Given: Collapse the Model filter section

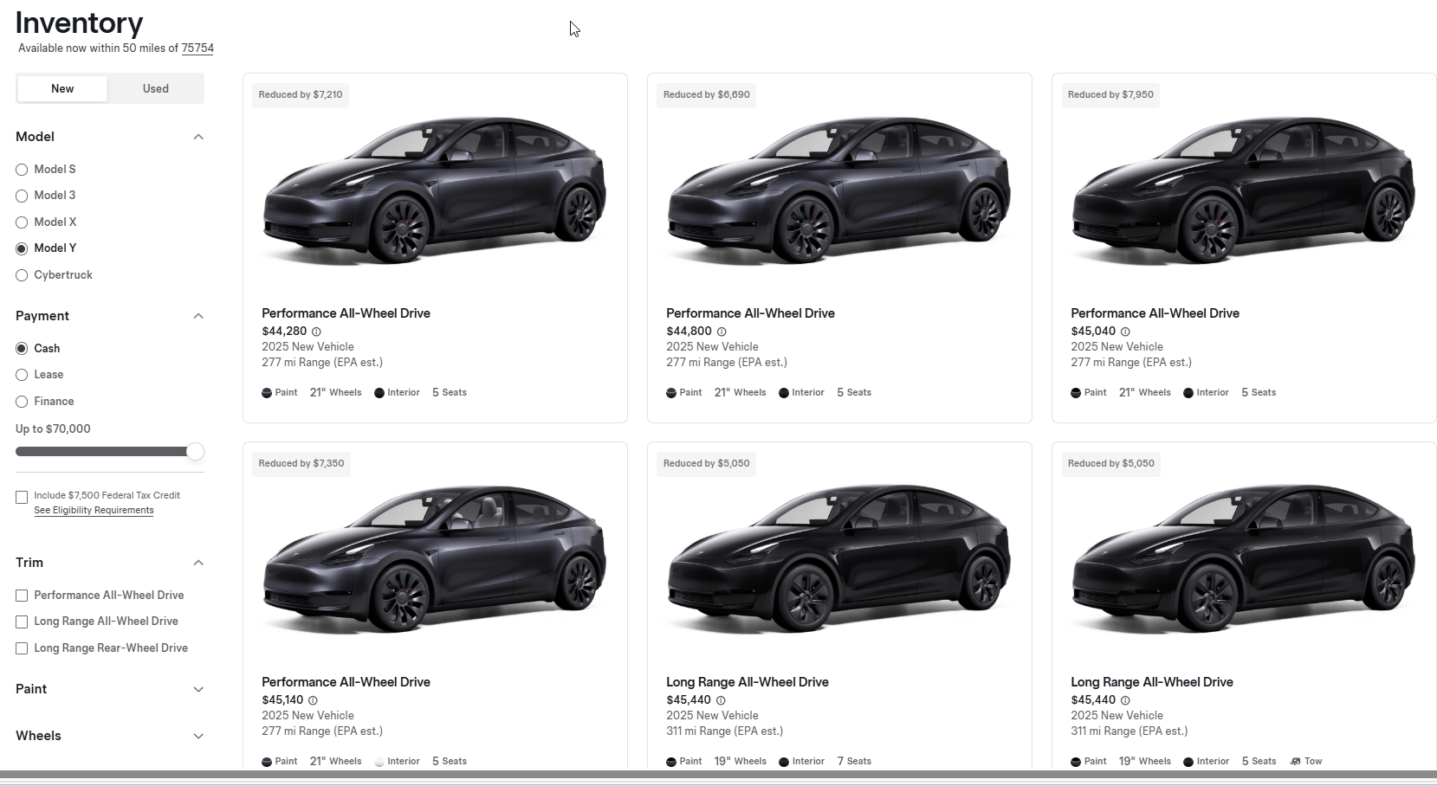Looking at the screenshot, I should coord(198,137).
